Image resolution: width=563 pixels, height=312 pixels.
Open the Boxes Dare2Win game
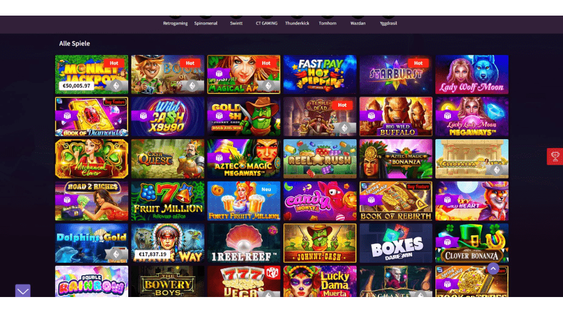(x=396, y=243)
